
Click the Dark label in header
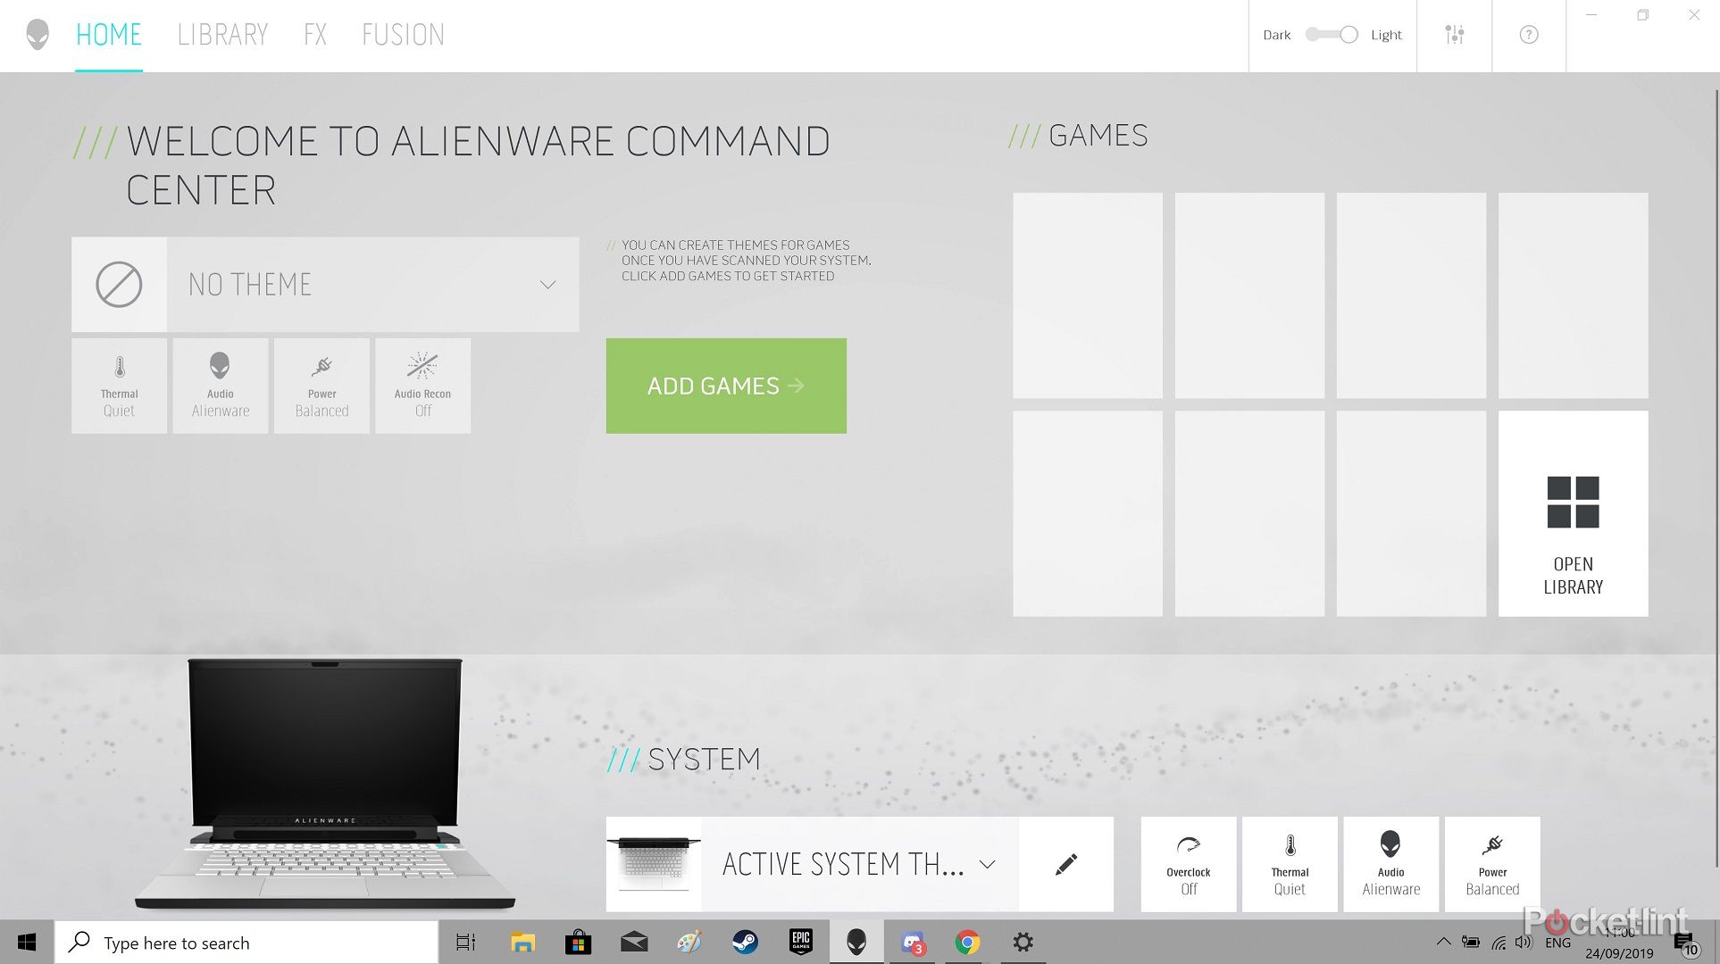1276,35
